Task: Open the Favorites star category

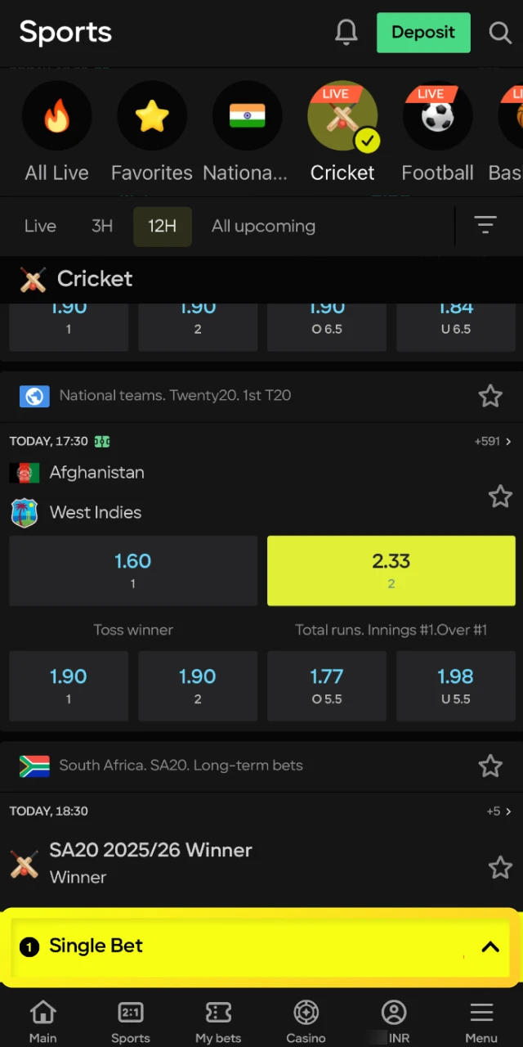Action: [x=151, y=116]
